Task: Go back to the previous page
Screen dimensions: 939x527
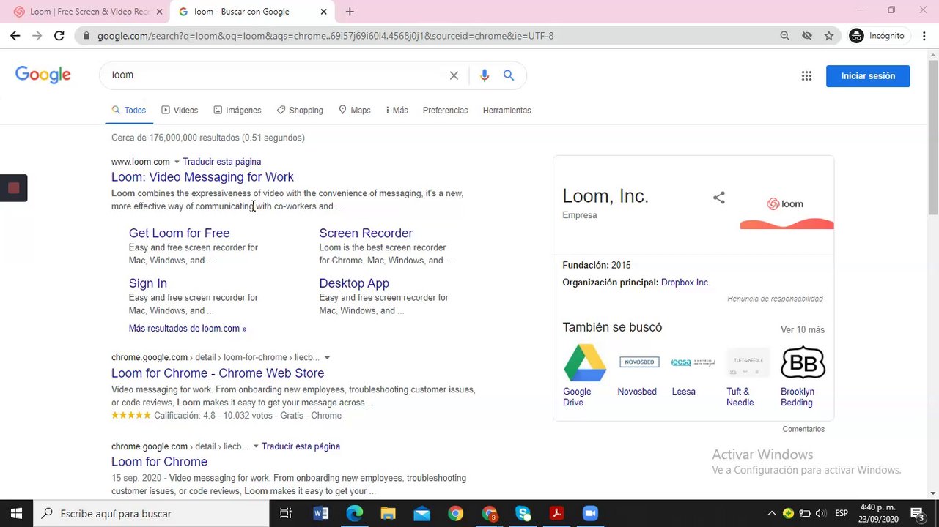Action: coord(15,35)
